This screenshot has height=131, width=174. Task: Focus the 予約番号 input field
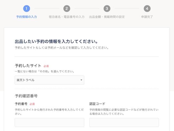49,122
